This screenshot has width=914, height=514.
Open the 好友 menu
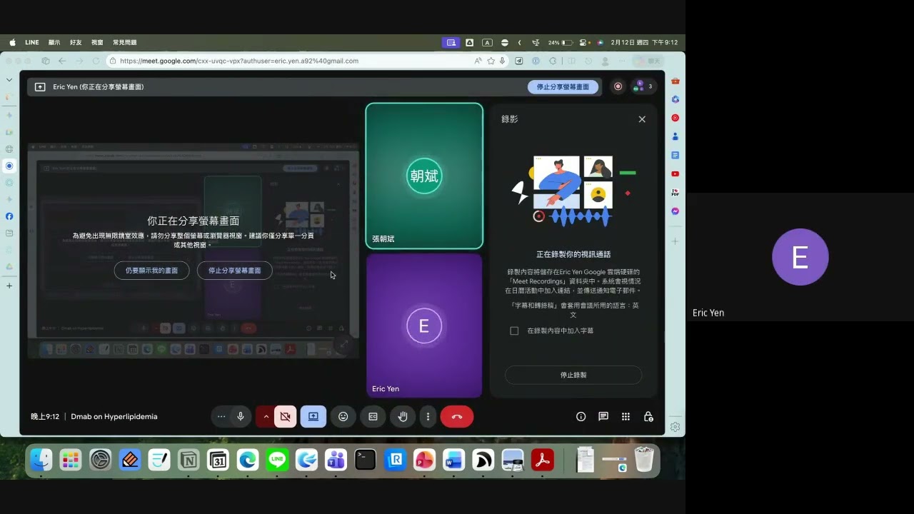(x=76, y=42)
